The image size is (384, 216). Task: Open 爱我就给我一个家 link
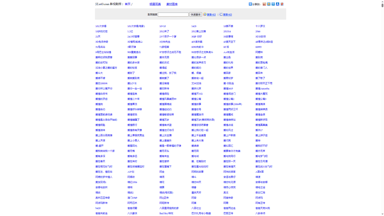pyautogui.click(x=105, y=151)
